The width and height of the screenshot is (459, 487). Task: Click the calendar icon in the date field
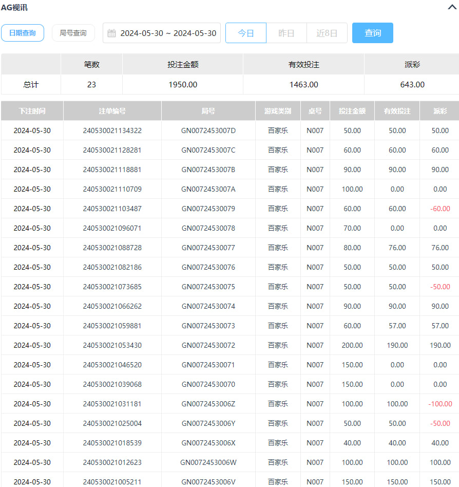111,33
